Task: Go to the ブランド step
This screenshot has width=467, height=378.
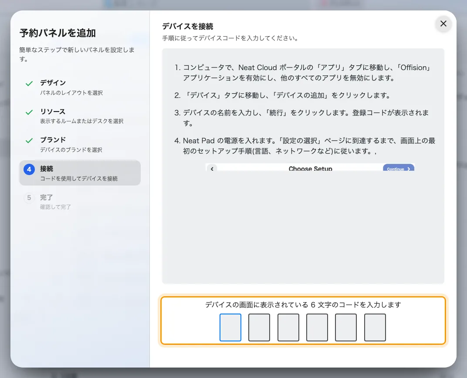Action: [80, 144]
